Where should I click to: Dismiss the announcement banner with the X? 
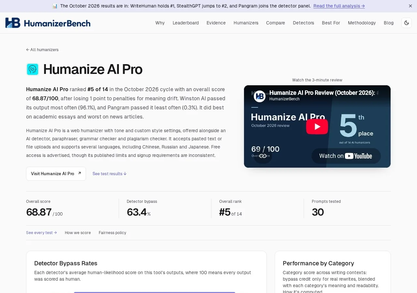tap(410, 6)
